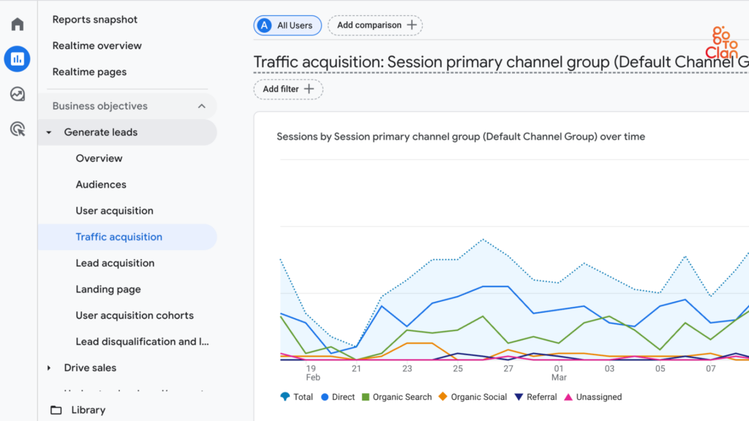This screenshot has height=421, width=749.
Task: Open the Realtime overview report
Action: [x=97, y=45]
